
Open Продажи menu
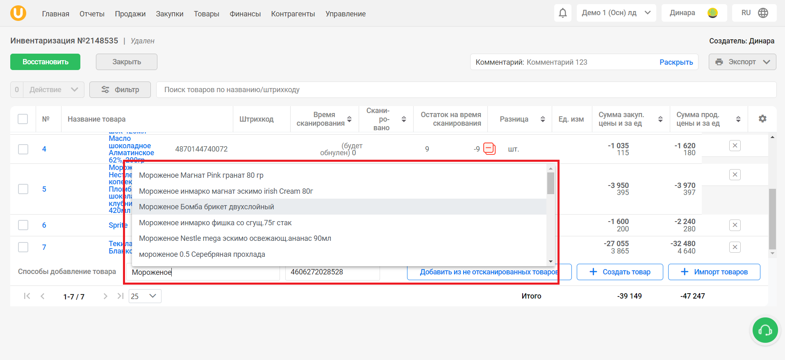pyautogui.click(x=130, y=14)
